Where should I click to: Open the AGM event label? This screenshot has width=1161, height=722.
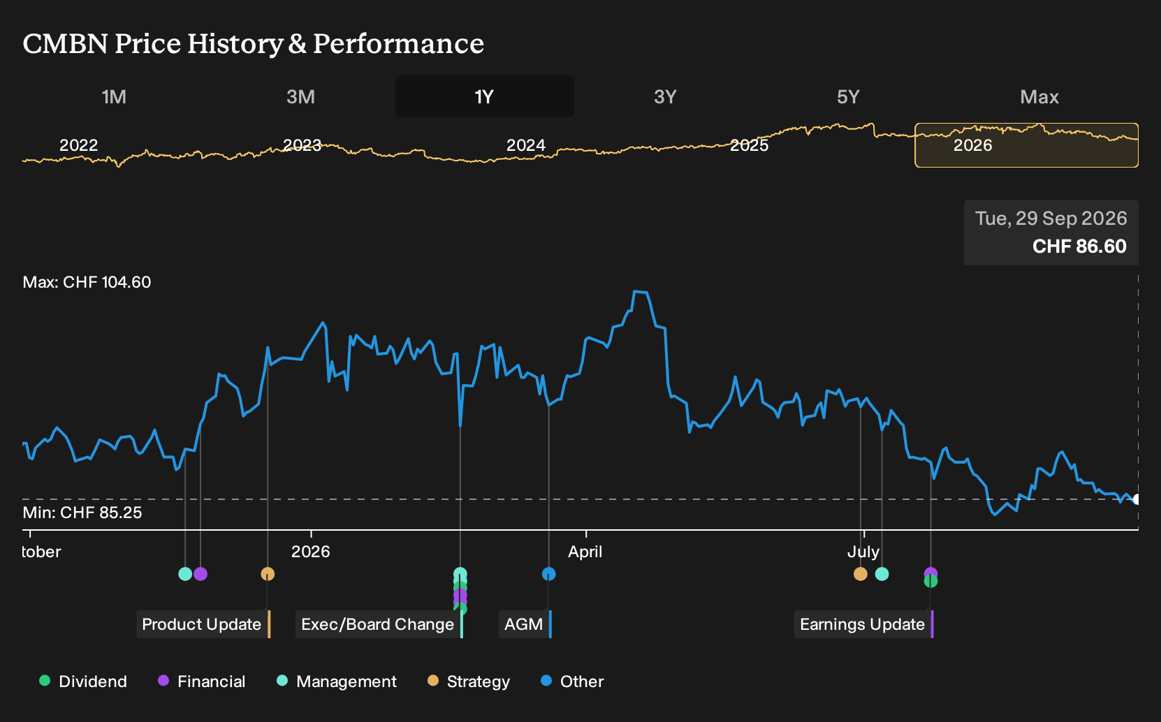[x=525, y=624]
